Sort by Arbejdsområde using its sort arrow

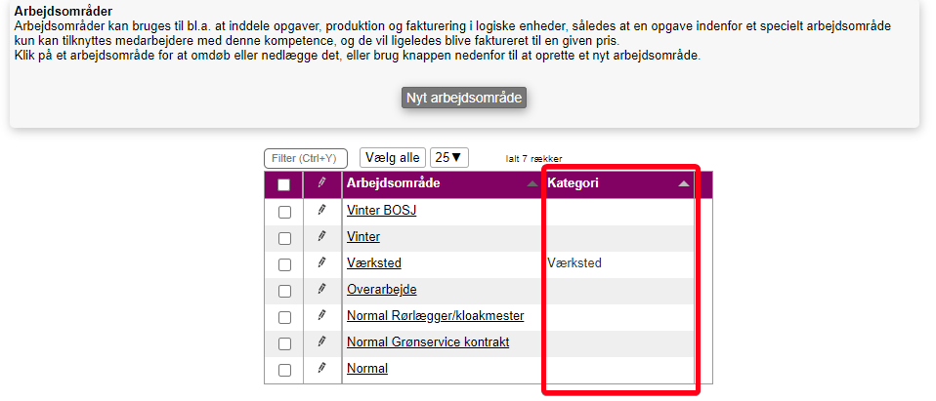532,183
